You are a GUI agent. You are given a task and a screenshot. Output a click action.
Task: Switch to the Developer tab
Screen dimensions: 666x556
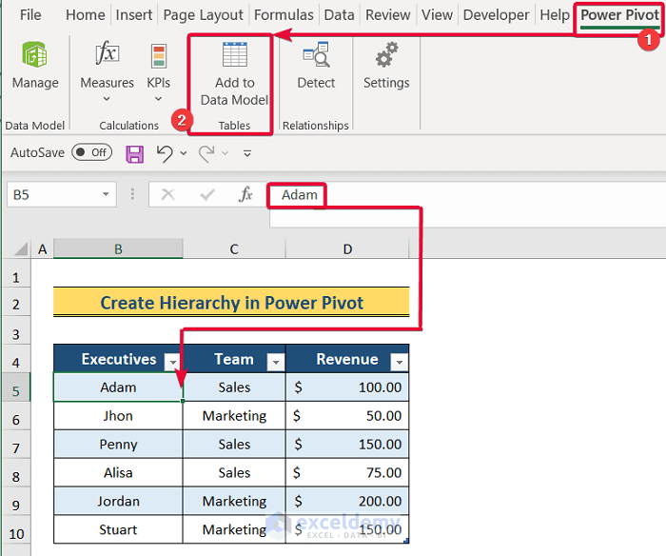pos(496,15)
